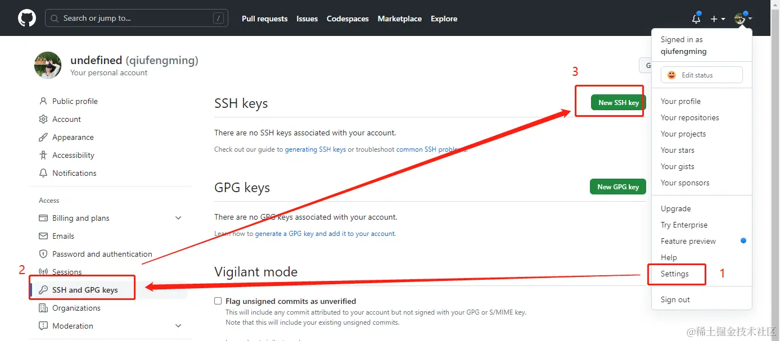Click the New SSH key button

pos(618,102)
